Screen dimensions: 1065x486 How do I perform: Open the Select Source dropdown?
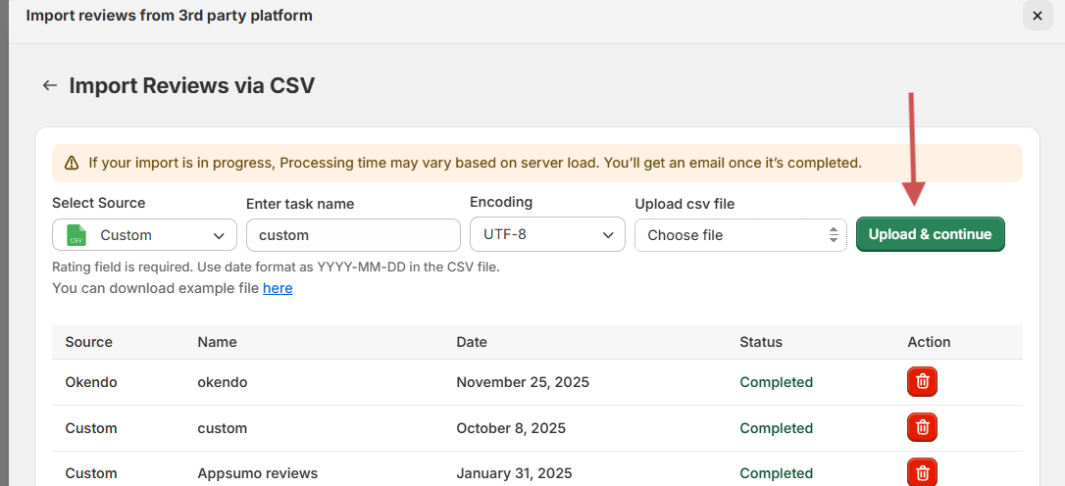[144, 235]
